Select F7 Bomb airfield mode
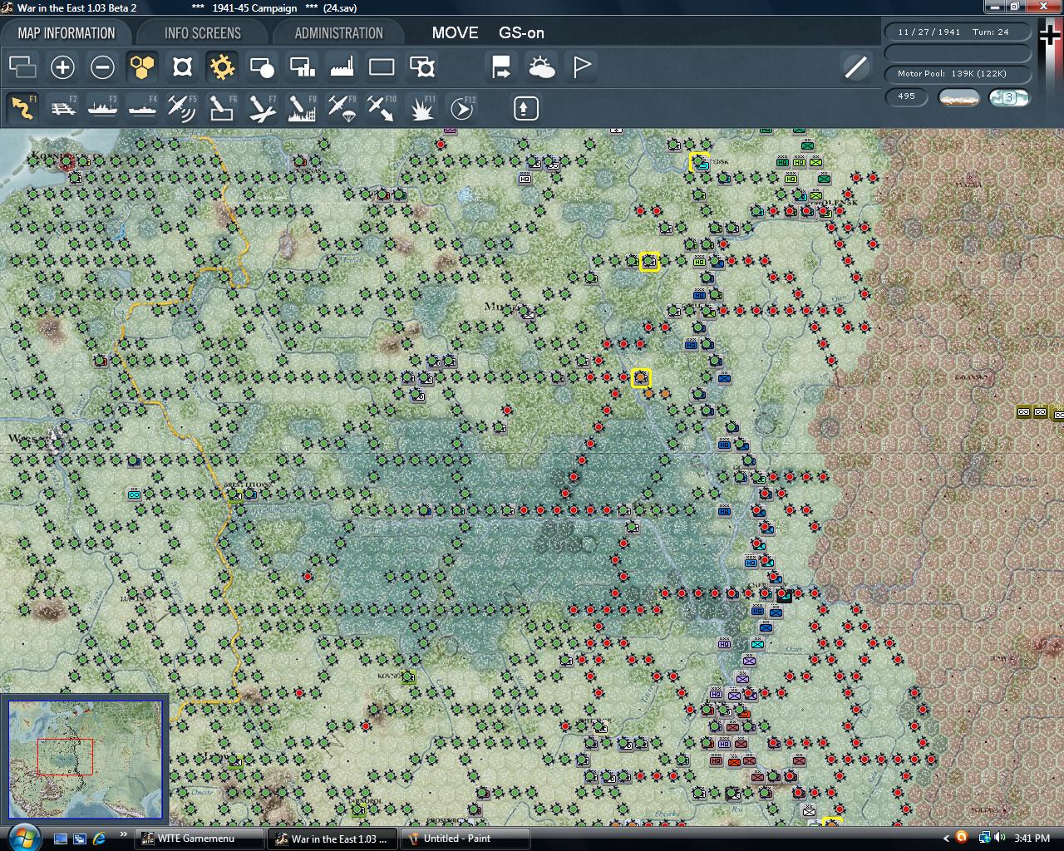This screenshot has height=851, width=1064. tap(262, 108)
